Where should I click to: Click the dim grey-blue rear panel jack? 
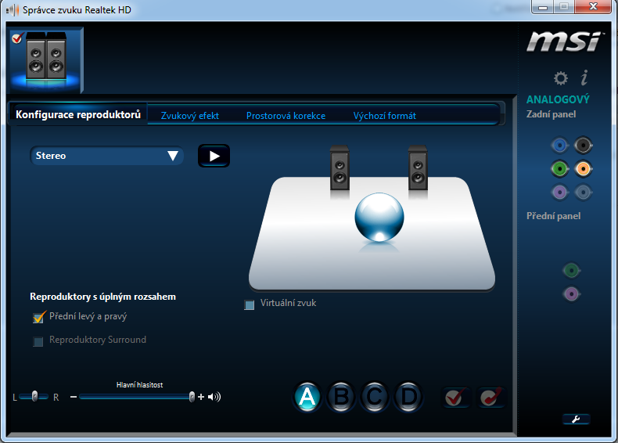pyautogui.click(x=583, y=193)
